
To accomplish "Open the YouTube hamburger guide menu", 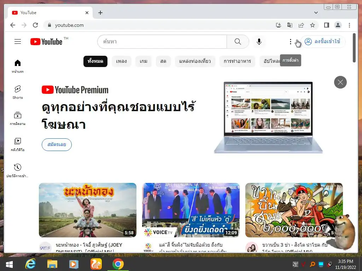I will pos(18,42).
